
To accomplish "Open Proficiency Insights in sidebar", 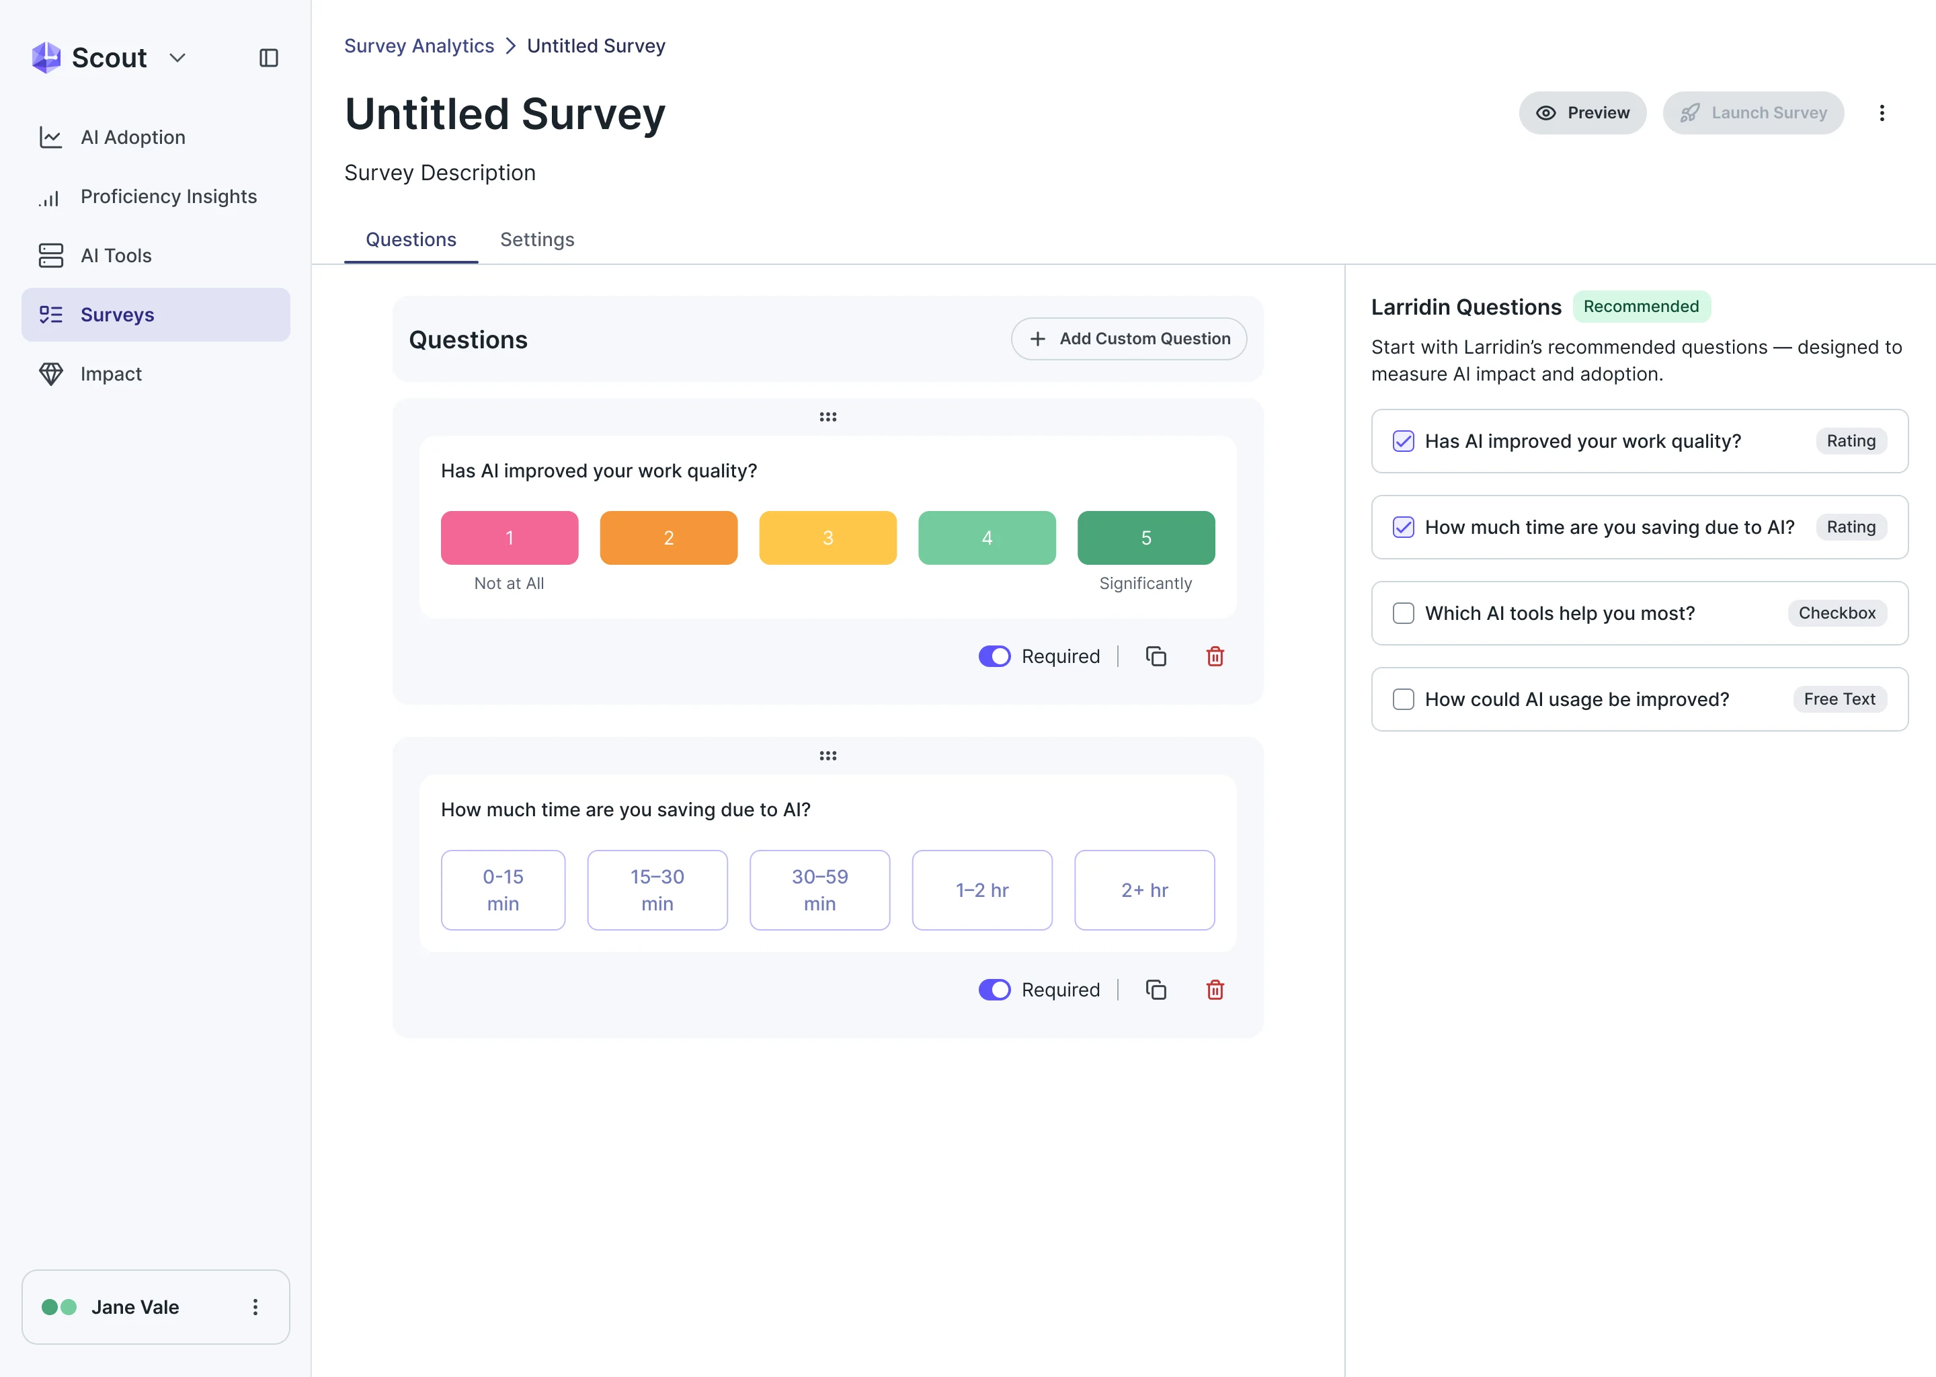I will point(156,197).
